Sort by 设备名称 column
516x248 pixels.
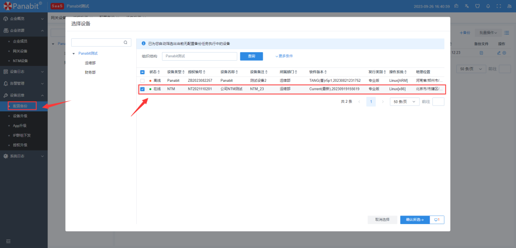point(236,72)
